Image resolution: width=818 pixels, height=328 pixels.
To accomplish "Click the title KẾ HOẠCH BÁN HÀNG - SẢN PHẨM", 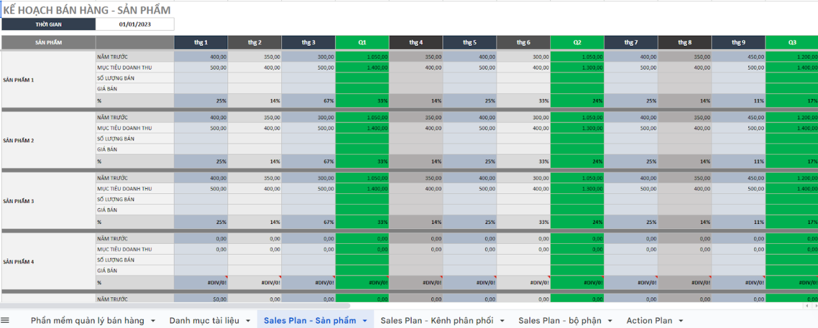I will click(x=87, y=10).
